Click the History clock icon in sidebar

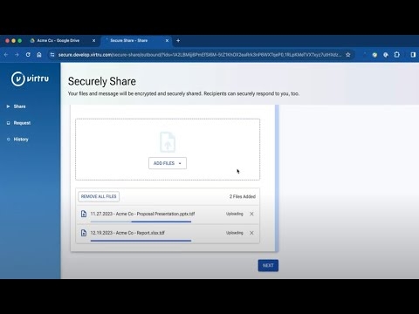[x=8, y=140]
